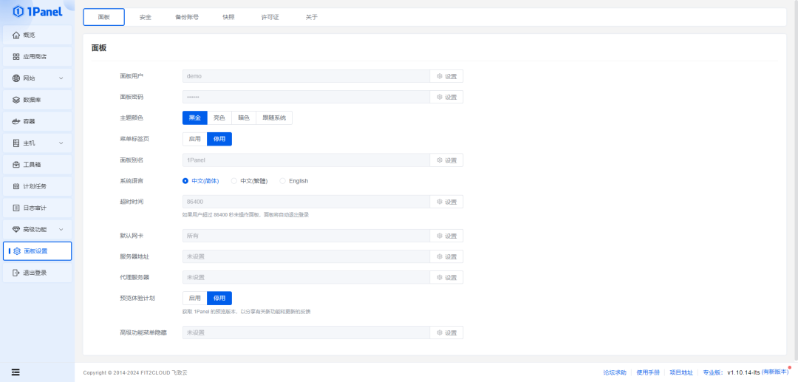The image size is (798, 382).
Task: Click 设置 gear for 面板密码
Action: pyautogui.click(x=447, y=97)
